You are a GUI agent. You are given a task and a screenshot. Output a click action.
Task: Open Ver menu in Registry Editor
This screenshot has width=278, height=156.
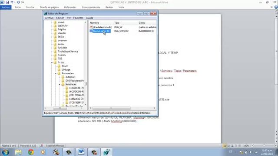[x=69, y=18]
